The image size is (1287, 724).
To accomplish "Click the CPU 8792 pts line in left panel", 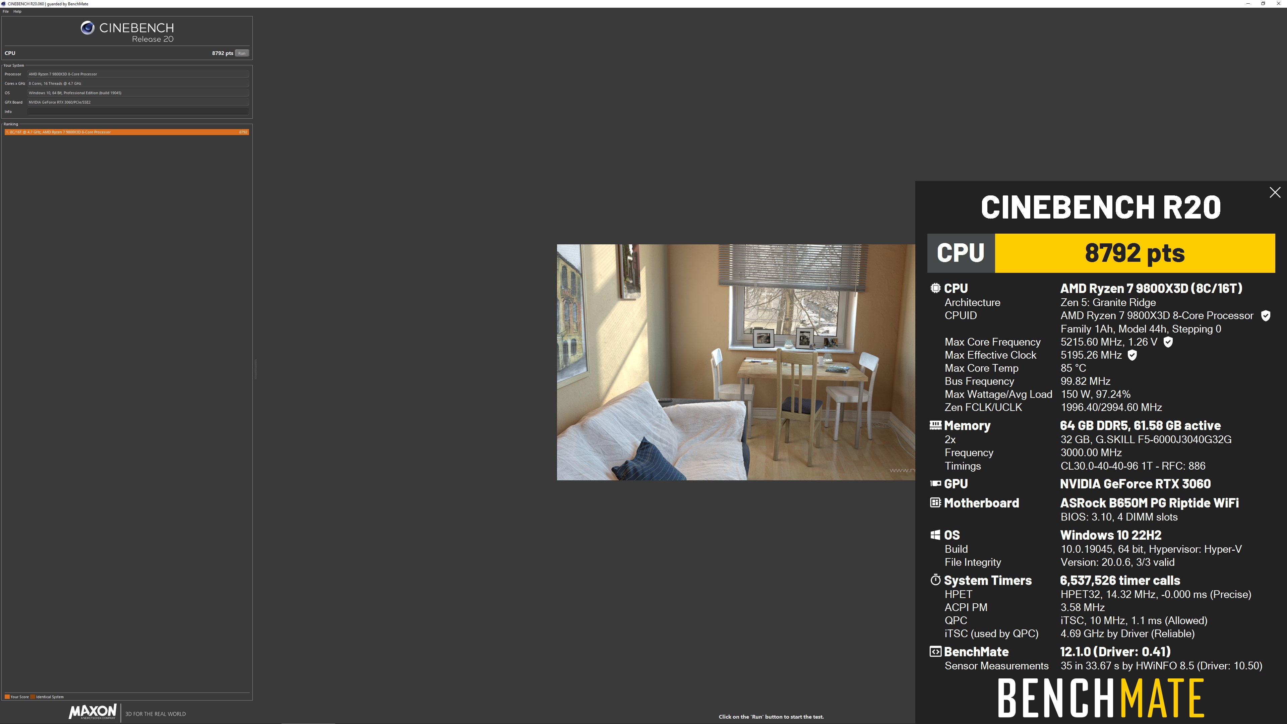I will (126, 53).
